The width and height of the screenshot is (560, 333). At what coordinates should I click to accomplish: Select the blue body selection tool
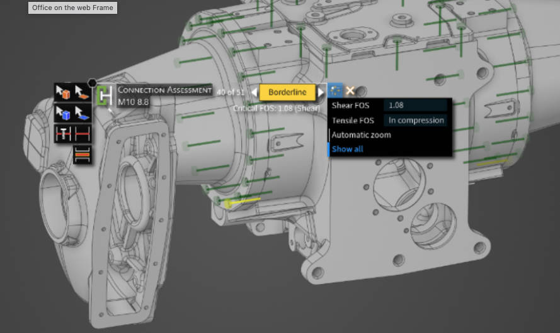coord(64,113)
